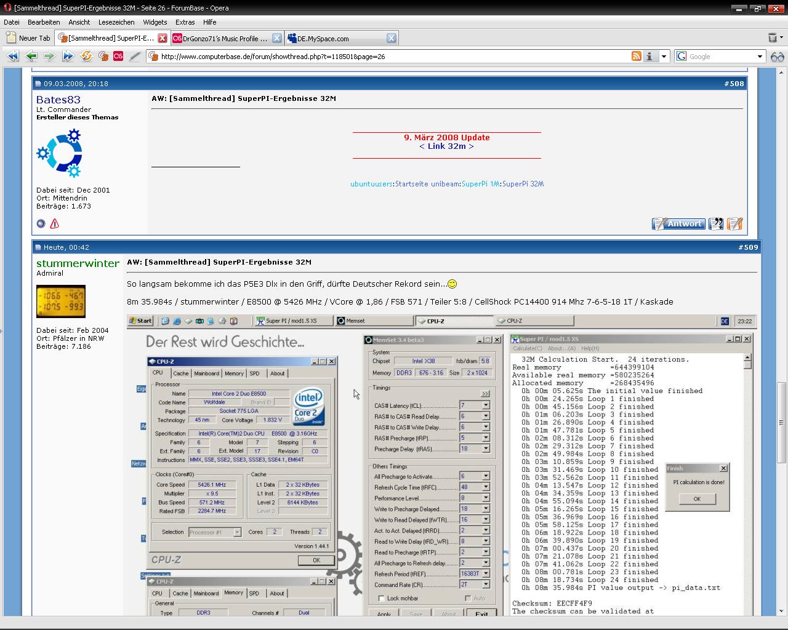Click stummerwinter's avatar image

point(61,301)
